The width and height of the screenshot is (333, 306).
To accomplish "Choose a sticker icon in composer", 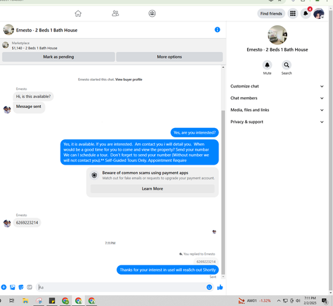I will (21, 287).
